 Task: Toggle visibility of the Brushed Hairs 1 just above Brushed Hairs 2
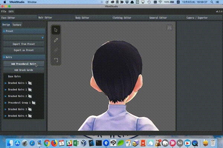click(30, 90)
